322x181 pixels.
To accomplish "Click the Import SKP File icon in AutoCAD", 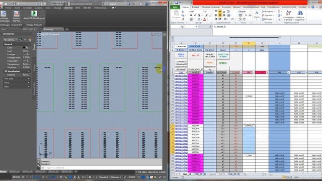I will tap(17, 14).
